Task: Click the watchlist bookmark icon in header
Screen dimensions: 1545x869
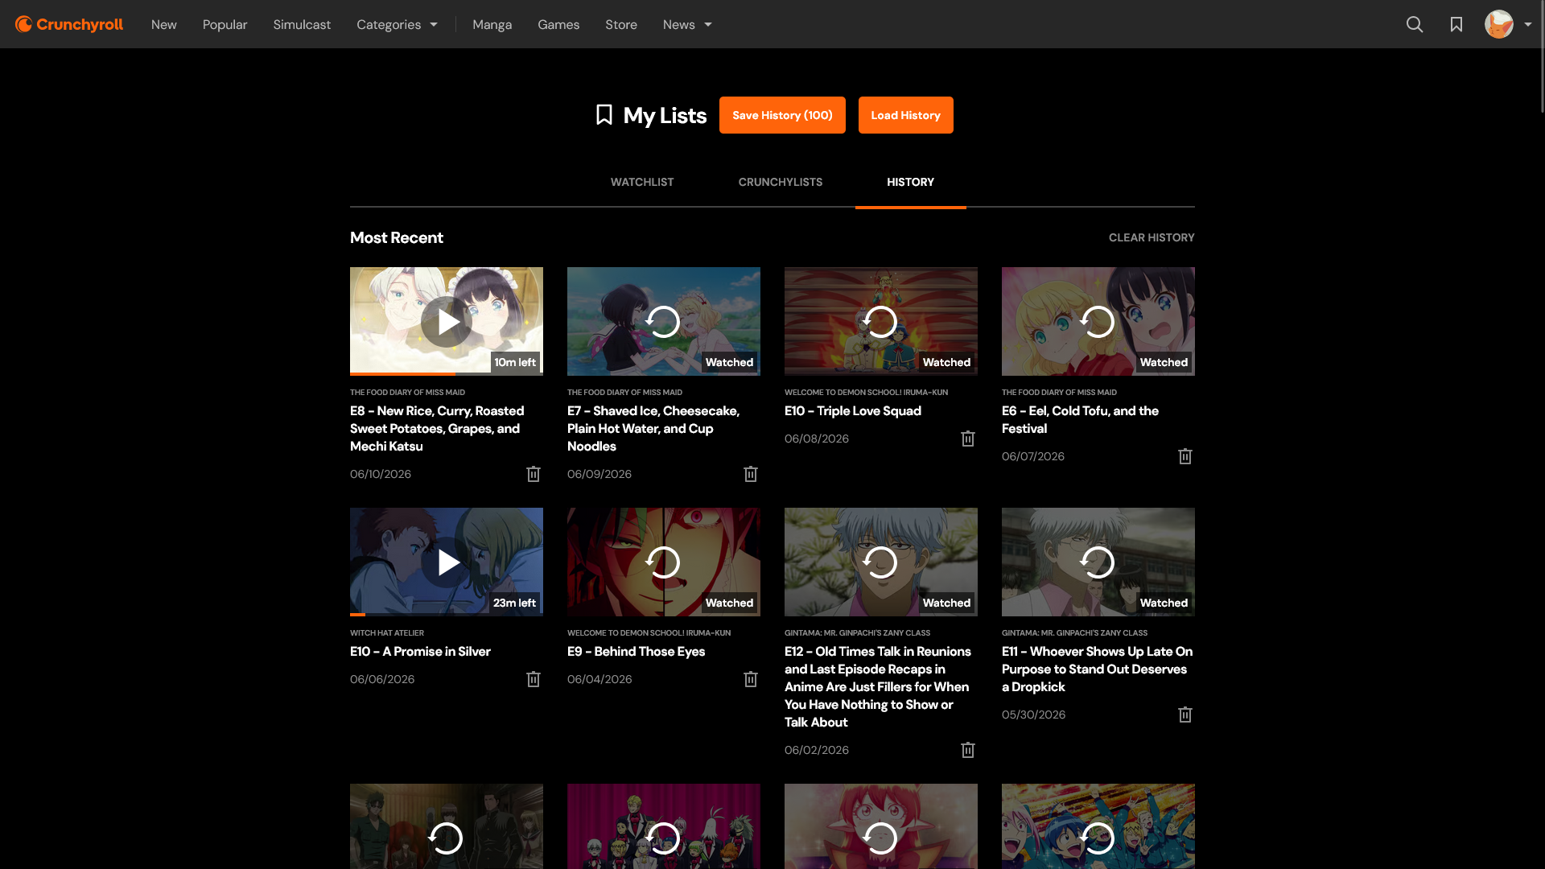Action: point(1456,24)
